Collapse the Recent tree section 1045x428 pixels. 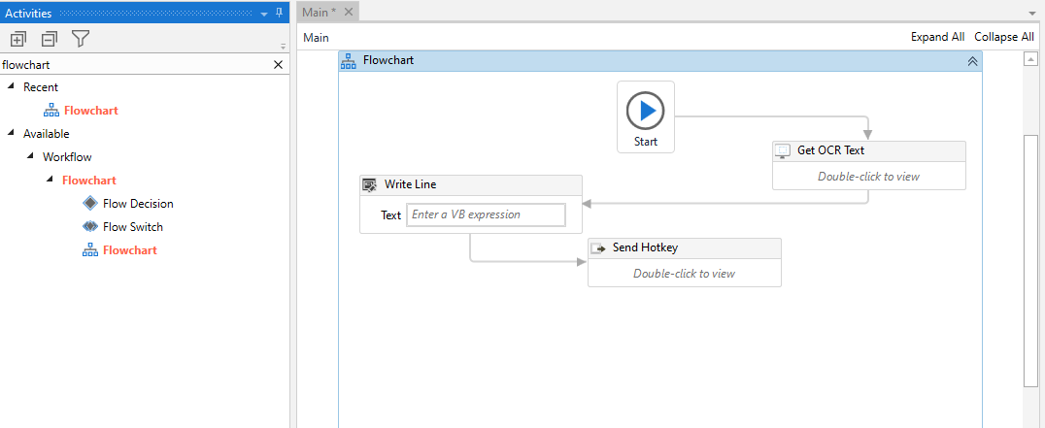[x=10, y=86]
